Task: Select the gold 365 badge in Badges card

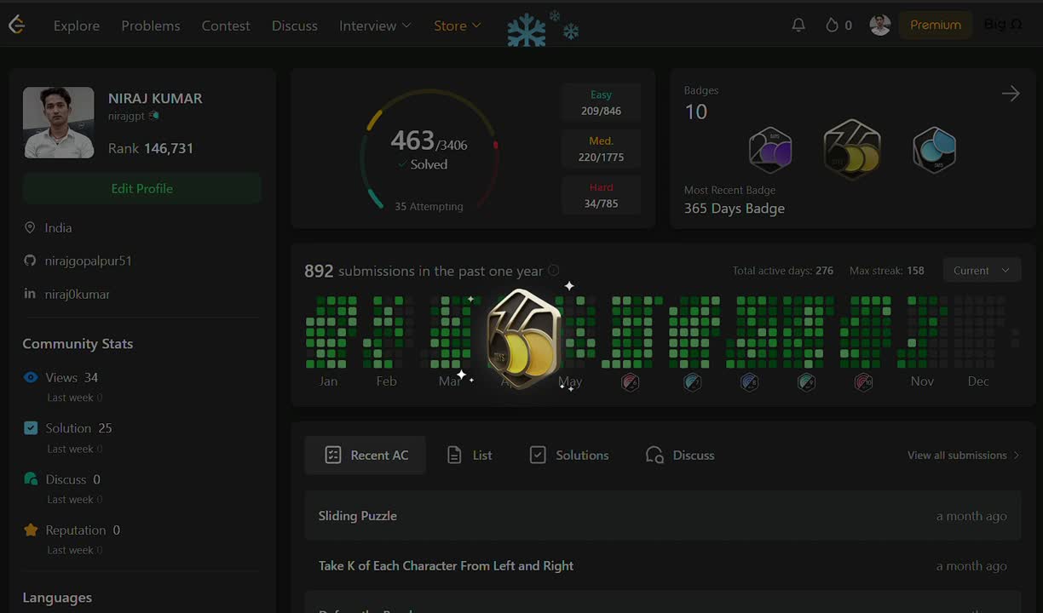Action: (852, 149)
